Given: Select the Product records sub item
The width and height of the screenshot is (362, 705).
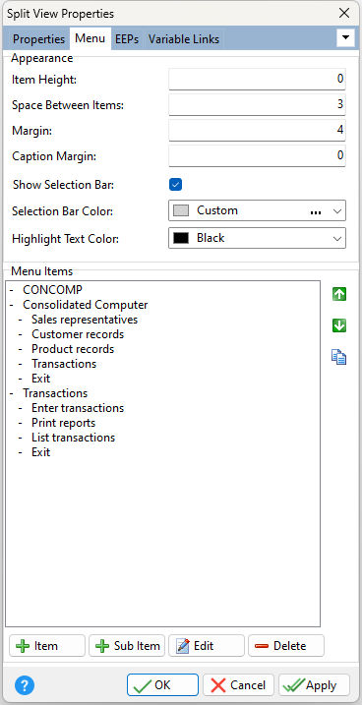Looking at the screenshot, I should pos(73,349).
